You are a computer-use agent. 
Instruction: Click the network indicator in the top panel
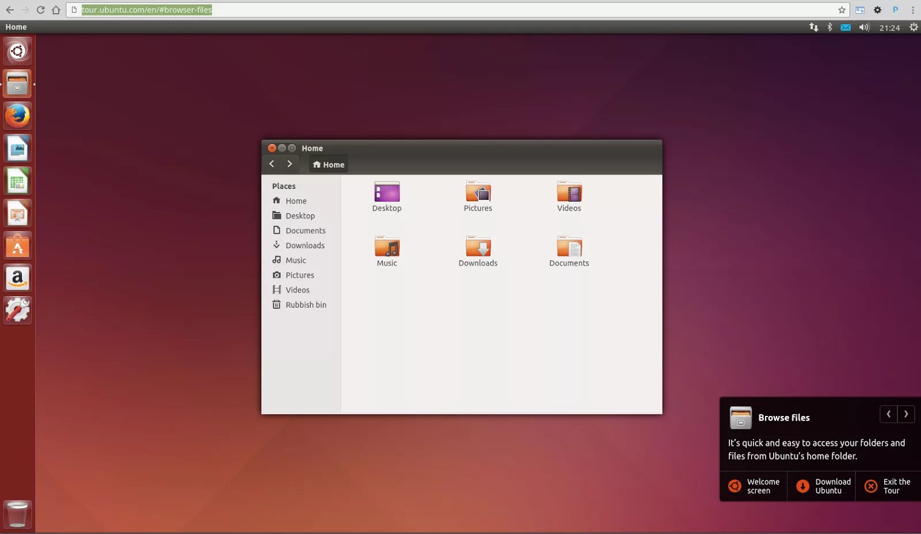click(813, 27)
